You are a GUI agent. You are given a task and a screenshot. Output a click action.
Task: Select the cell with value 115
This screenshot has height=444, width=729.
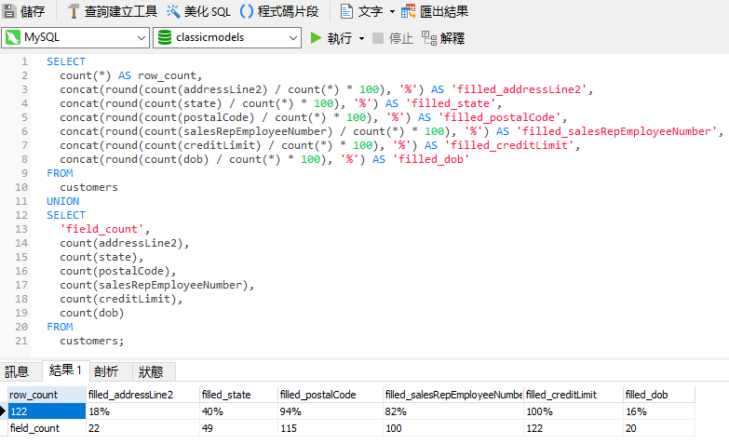click(x=331, y=428)
